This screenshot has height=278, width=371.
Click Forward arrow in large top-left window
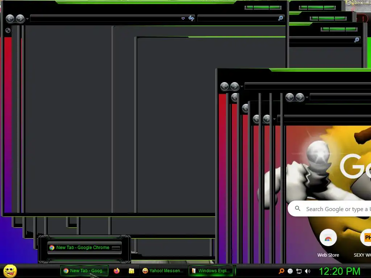coord(20,18)
